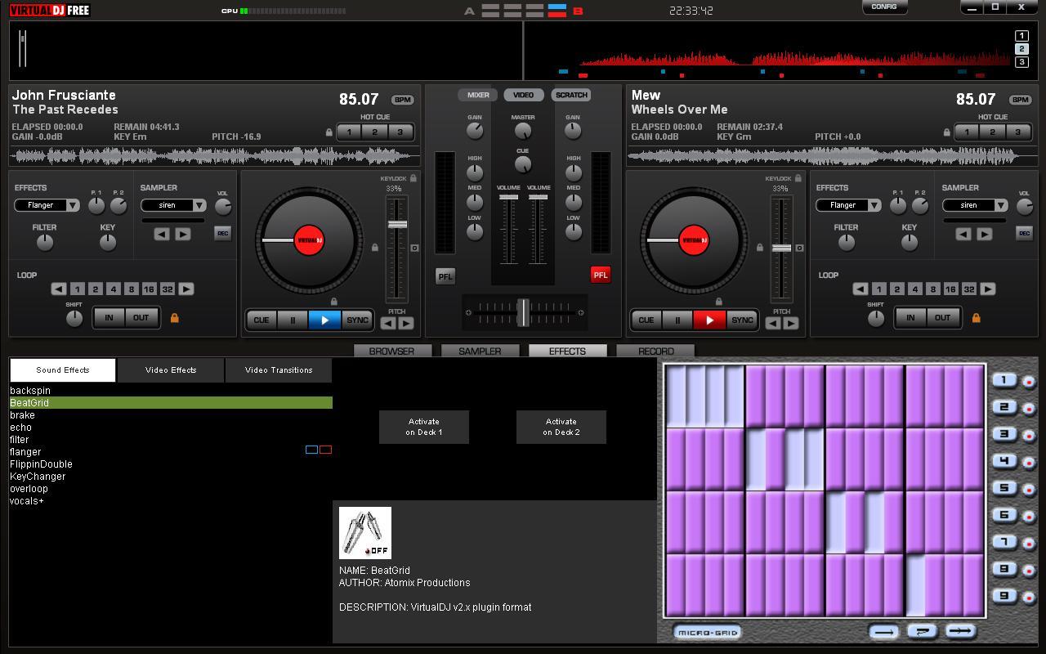
Task: Toggle KEYLOCK on the left deck
Action: point(413,177)
